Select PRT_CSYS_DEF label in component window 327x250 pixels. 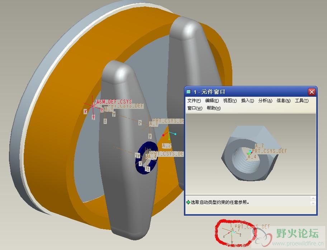pyautogui.click(x=269, y=151)
